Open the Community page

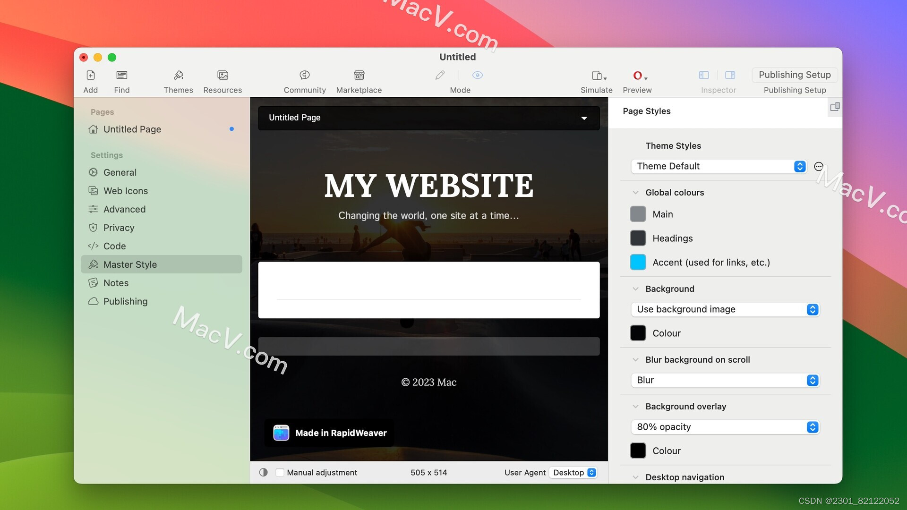point(304,80)
